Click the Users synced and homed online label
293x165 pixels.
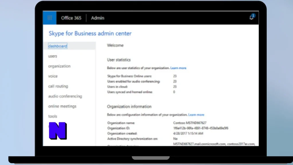click(x=130, y=92)
